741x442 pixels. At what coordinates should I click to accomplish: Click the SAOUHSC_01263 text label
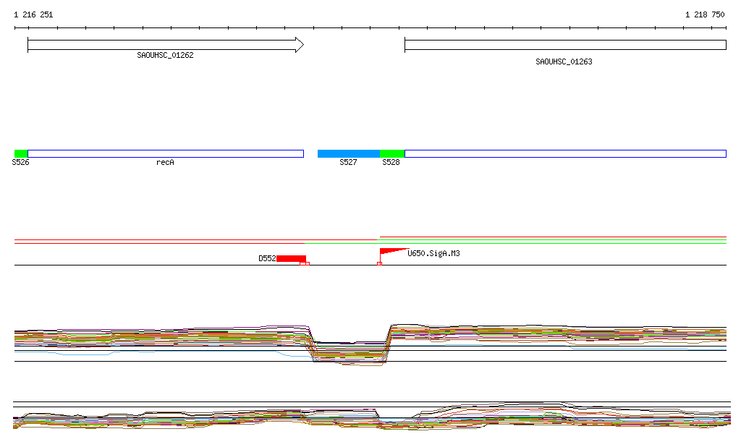[564, 62]
